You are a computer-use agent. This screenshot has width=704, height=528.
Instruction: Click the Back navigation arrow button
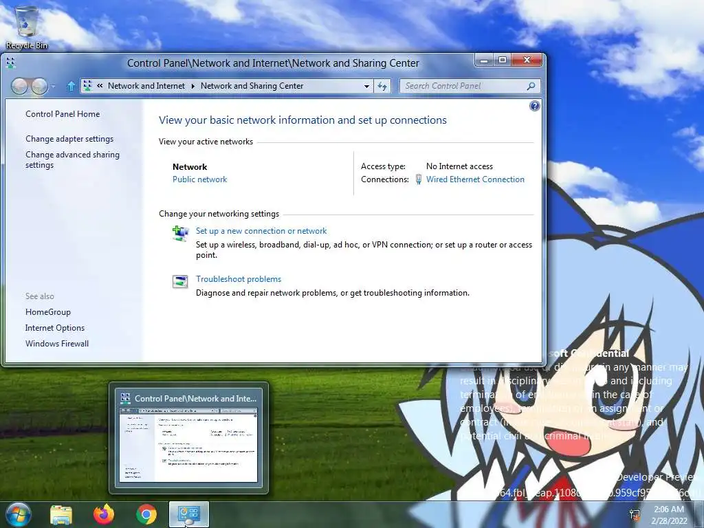(20, 86)
